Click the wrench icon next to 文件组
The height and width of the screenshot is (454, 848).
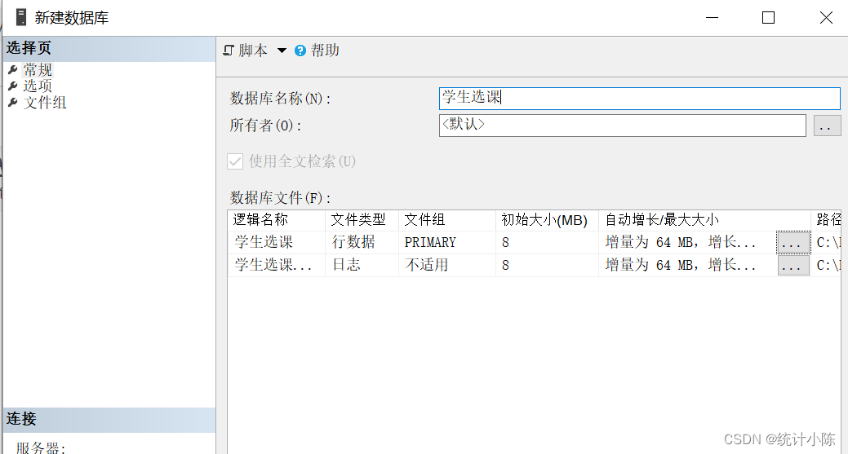click(x=13, y=102)
